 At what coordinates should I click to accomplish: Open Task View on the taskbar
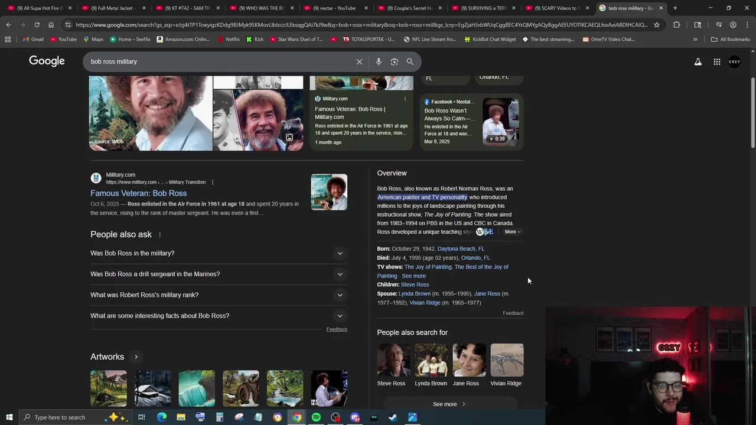(142, 417)
